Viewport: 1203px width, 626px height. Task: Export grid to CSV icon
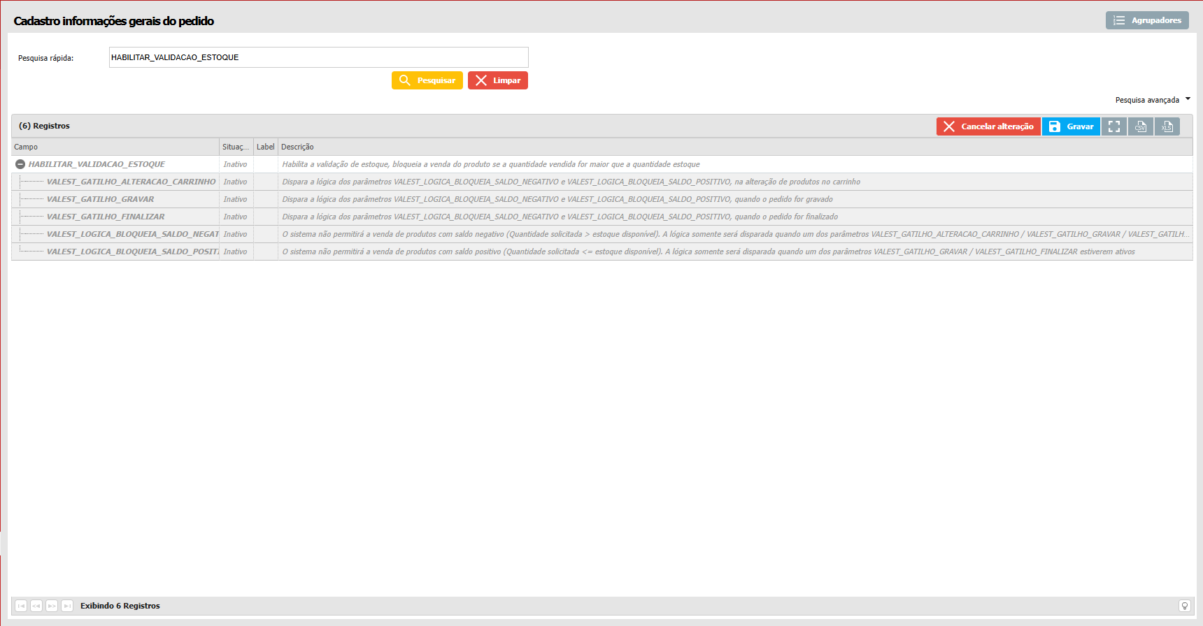[x=1141, y=126]
